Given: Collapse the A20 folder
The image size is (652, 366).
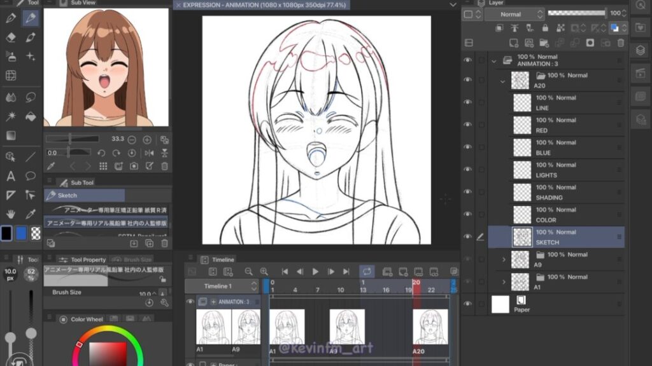Looking at the screenshot, I should coord(502,81).
